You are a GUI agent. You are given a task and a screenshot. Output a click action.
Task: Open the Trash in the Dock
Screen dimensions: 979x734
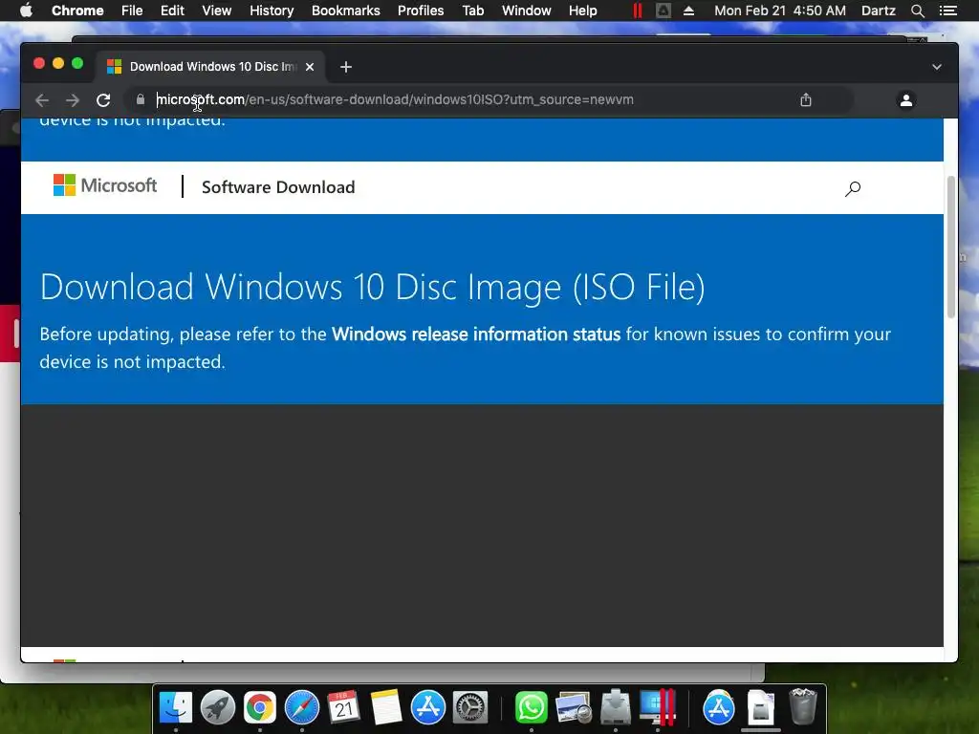tap(803, 706)
